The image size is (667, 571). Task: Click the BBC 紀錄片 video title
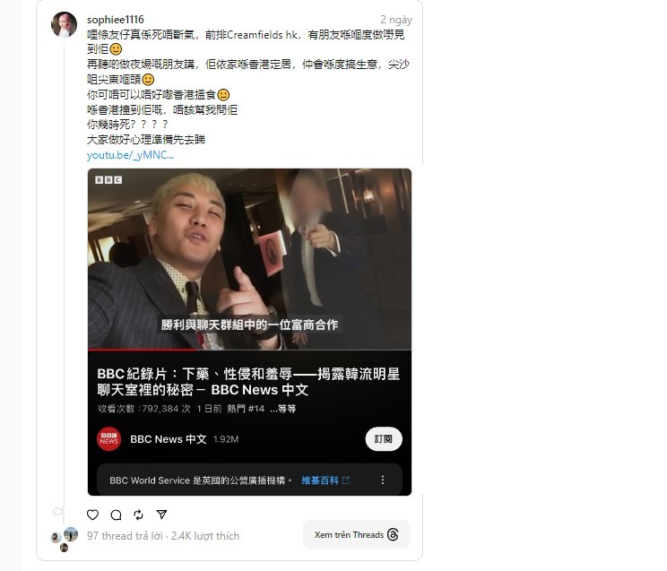[248, 382]
